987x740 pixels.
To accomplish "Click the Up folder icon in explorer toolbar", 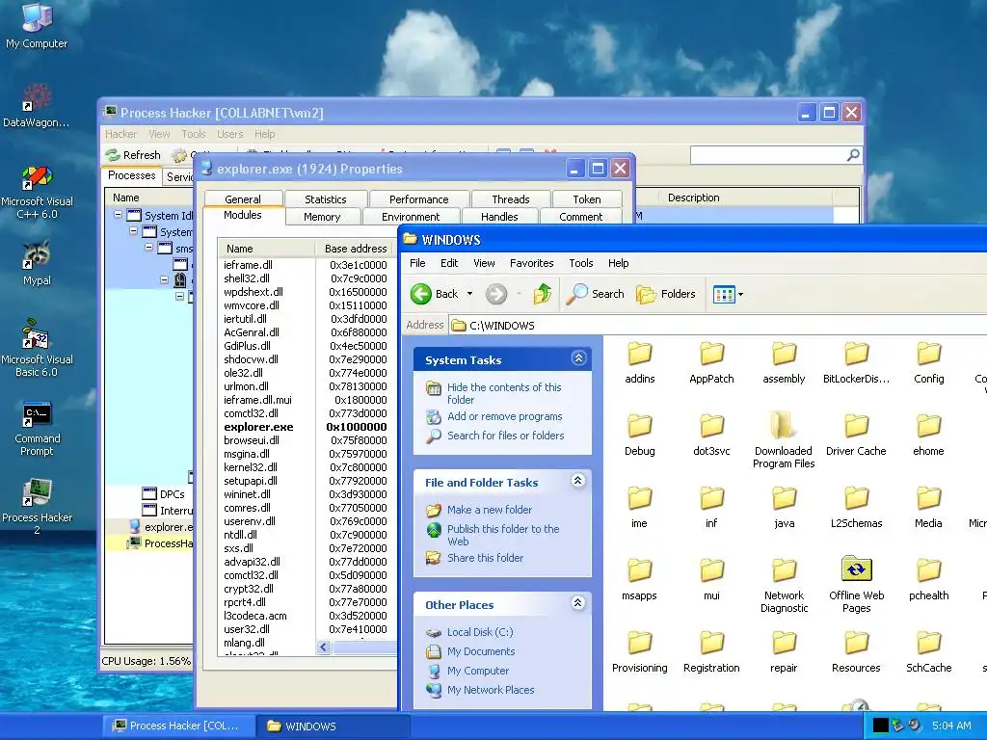I will [x=542, y=294].
